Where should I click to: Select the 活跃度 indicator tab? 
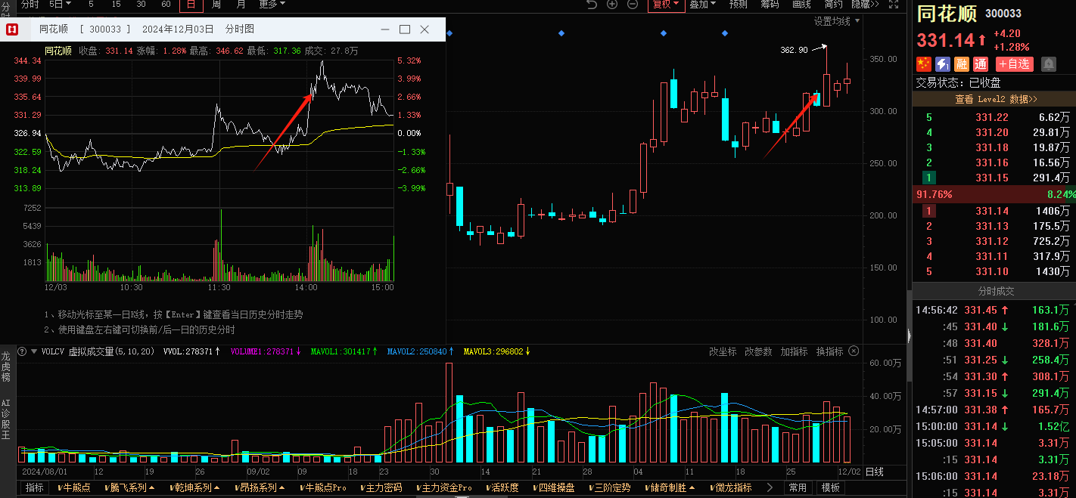point(502,488)
